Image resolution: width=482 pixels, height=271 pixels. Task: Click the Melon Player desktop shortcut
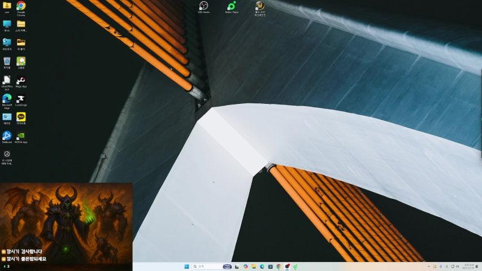[232, 6]
